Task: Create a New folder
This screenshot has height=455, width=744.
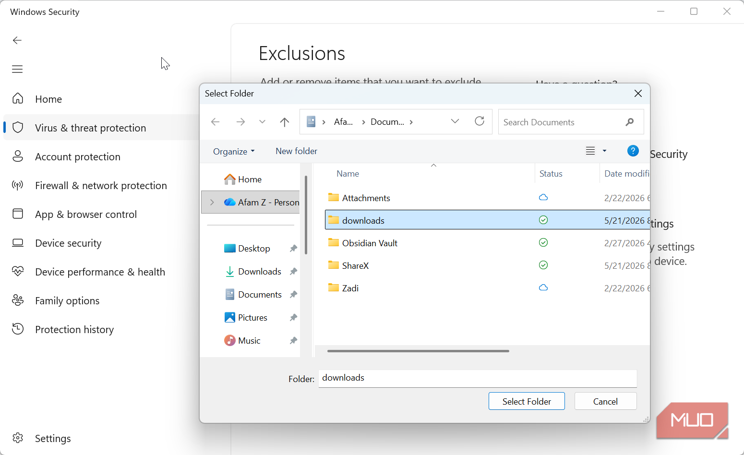Action: tap(296, 151)
